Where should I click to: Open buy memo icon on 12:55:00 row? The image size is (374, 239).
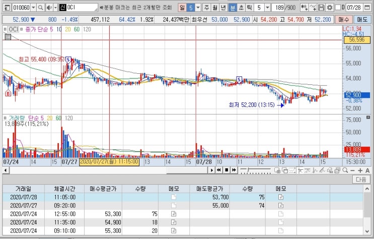174,214
